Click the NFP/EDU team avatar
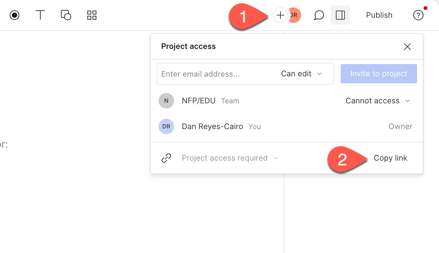This screenshot has height=253, width=439. tap(166, 100)
